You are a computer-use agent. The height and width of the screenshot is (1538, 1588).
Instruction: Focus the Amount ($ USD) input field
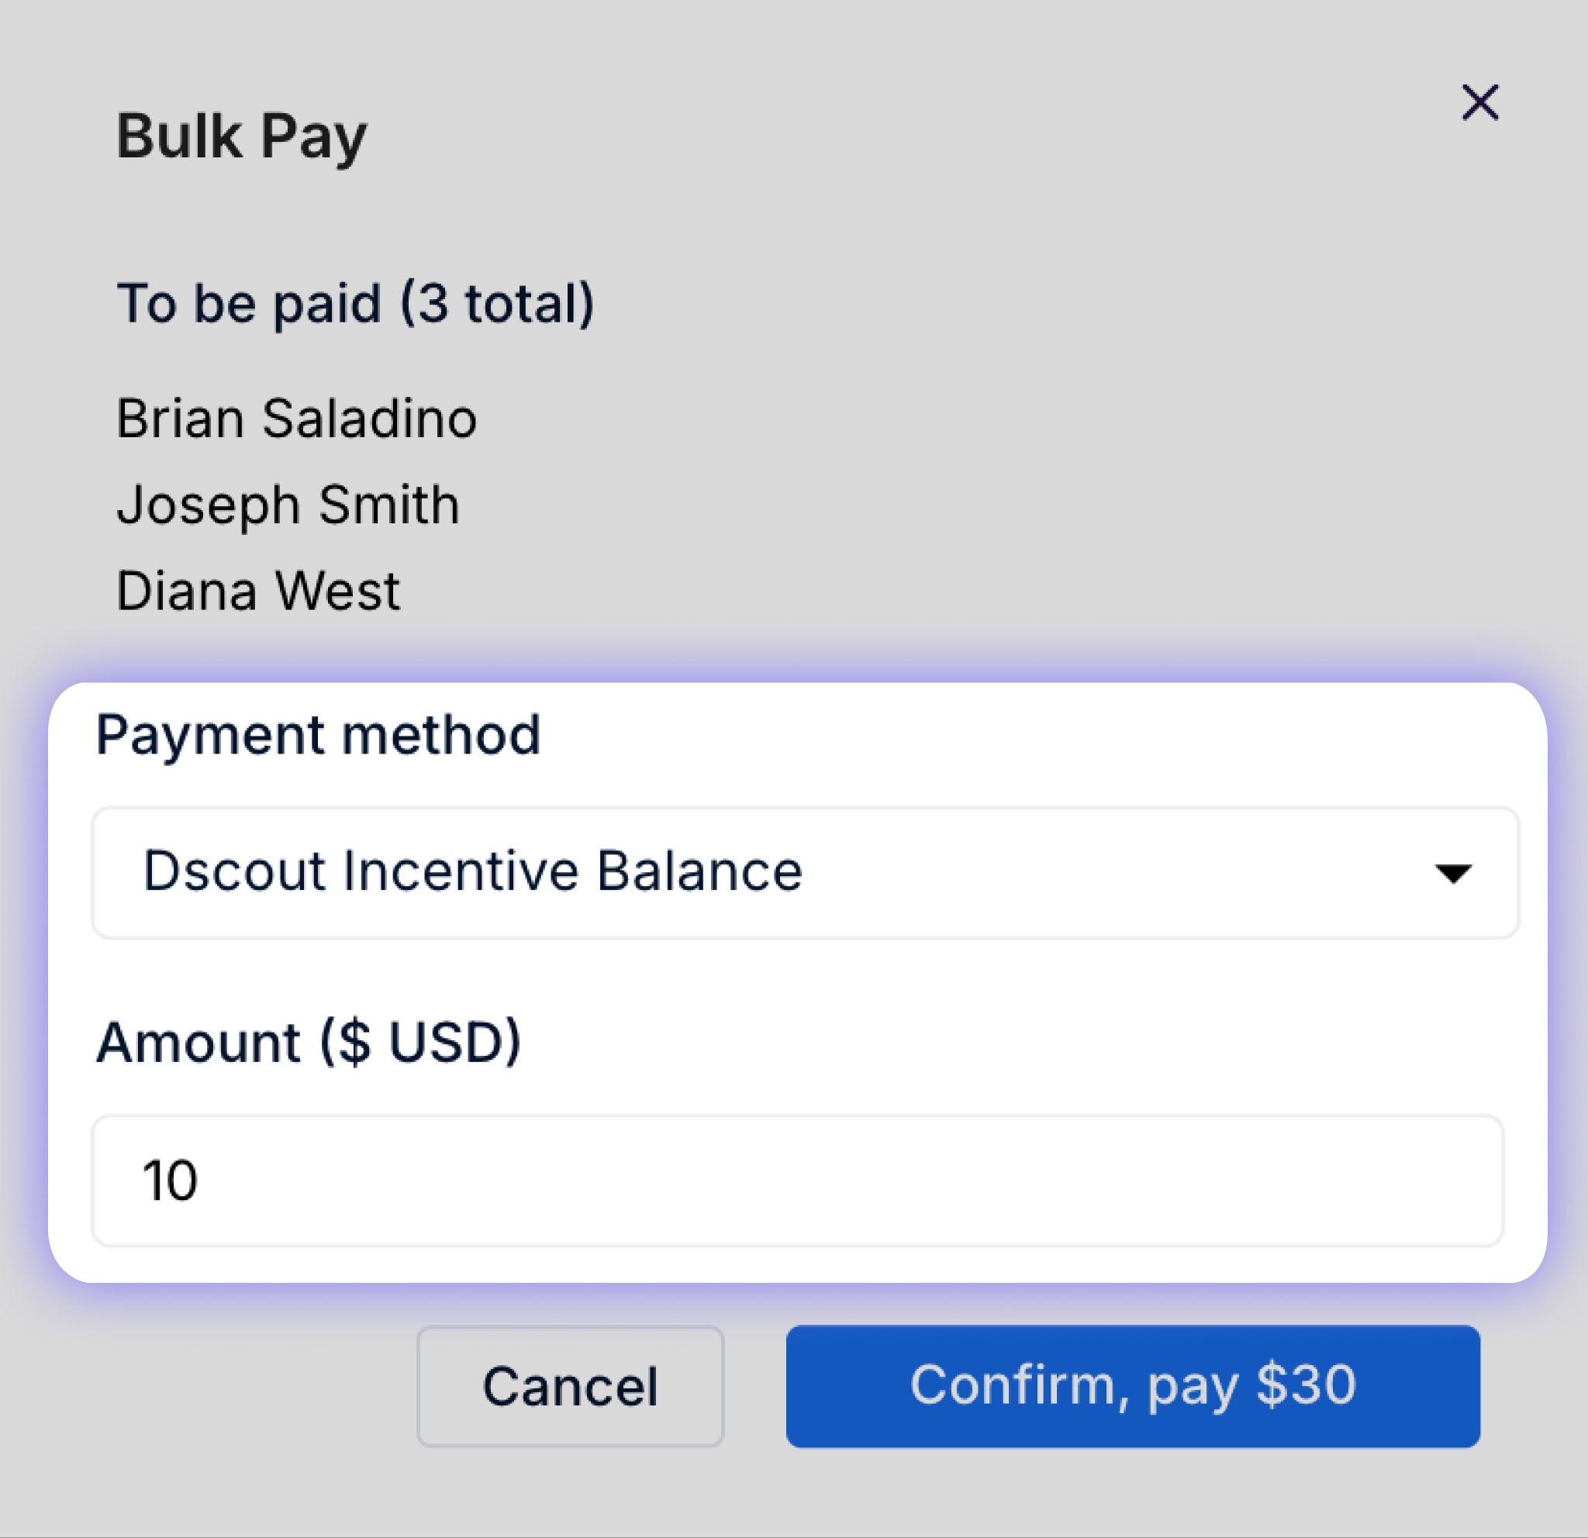[797, 1180]
